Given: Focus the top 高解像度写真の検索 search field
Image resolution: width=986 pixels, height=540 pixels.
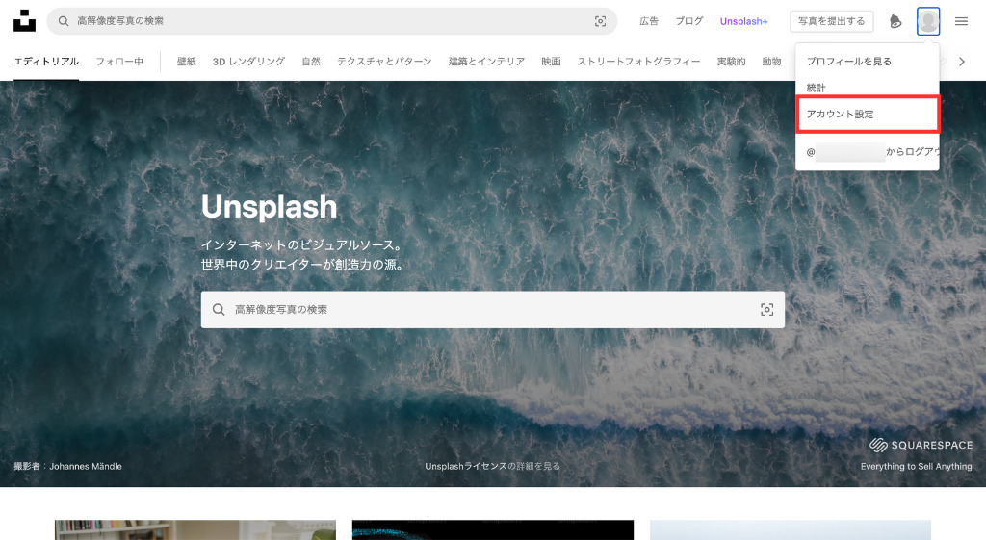Looking at the screenshot, I should (332, 21).
